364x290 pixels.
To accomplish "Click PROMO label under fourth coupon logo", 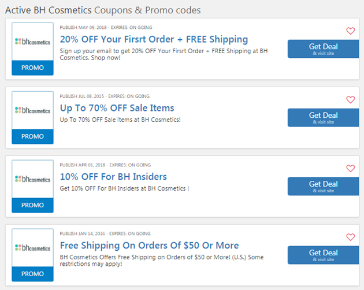I will pos(32,274).
